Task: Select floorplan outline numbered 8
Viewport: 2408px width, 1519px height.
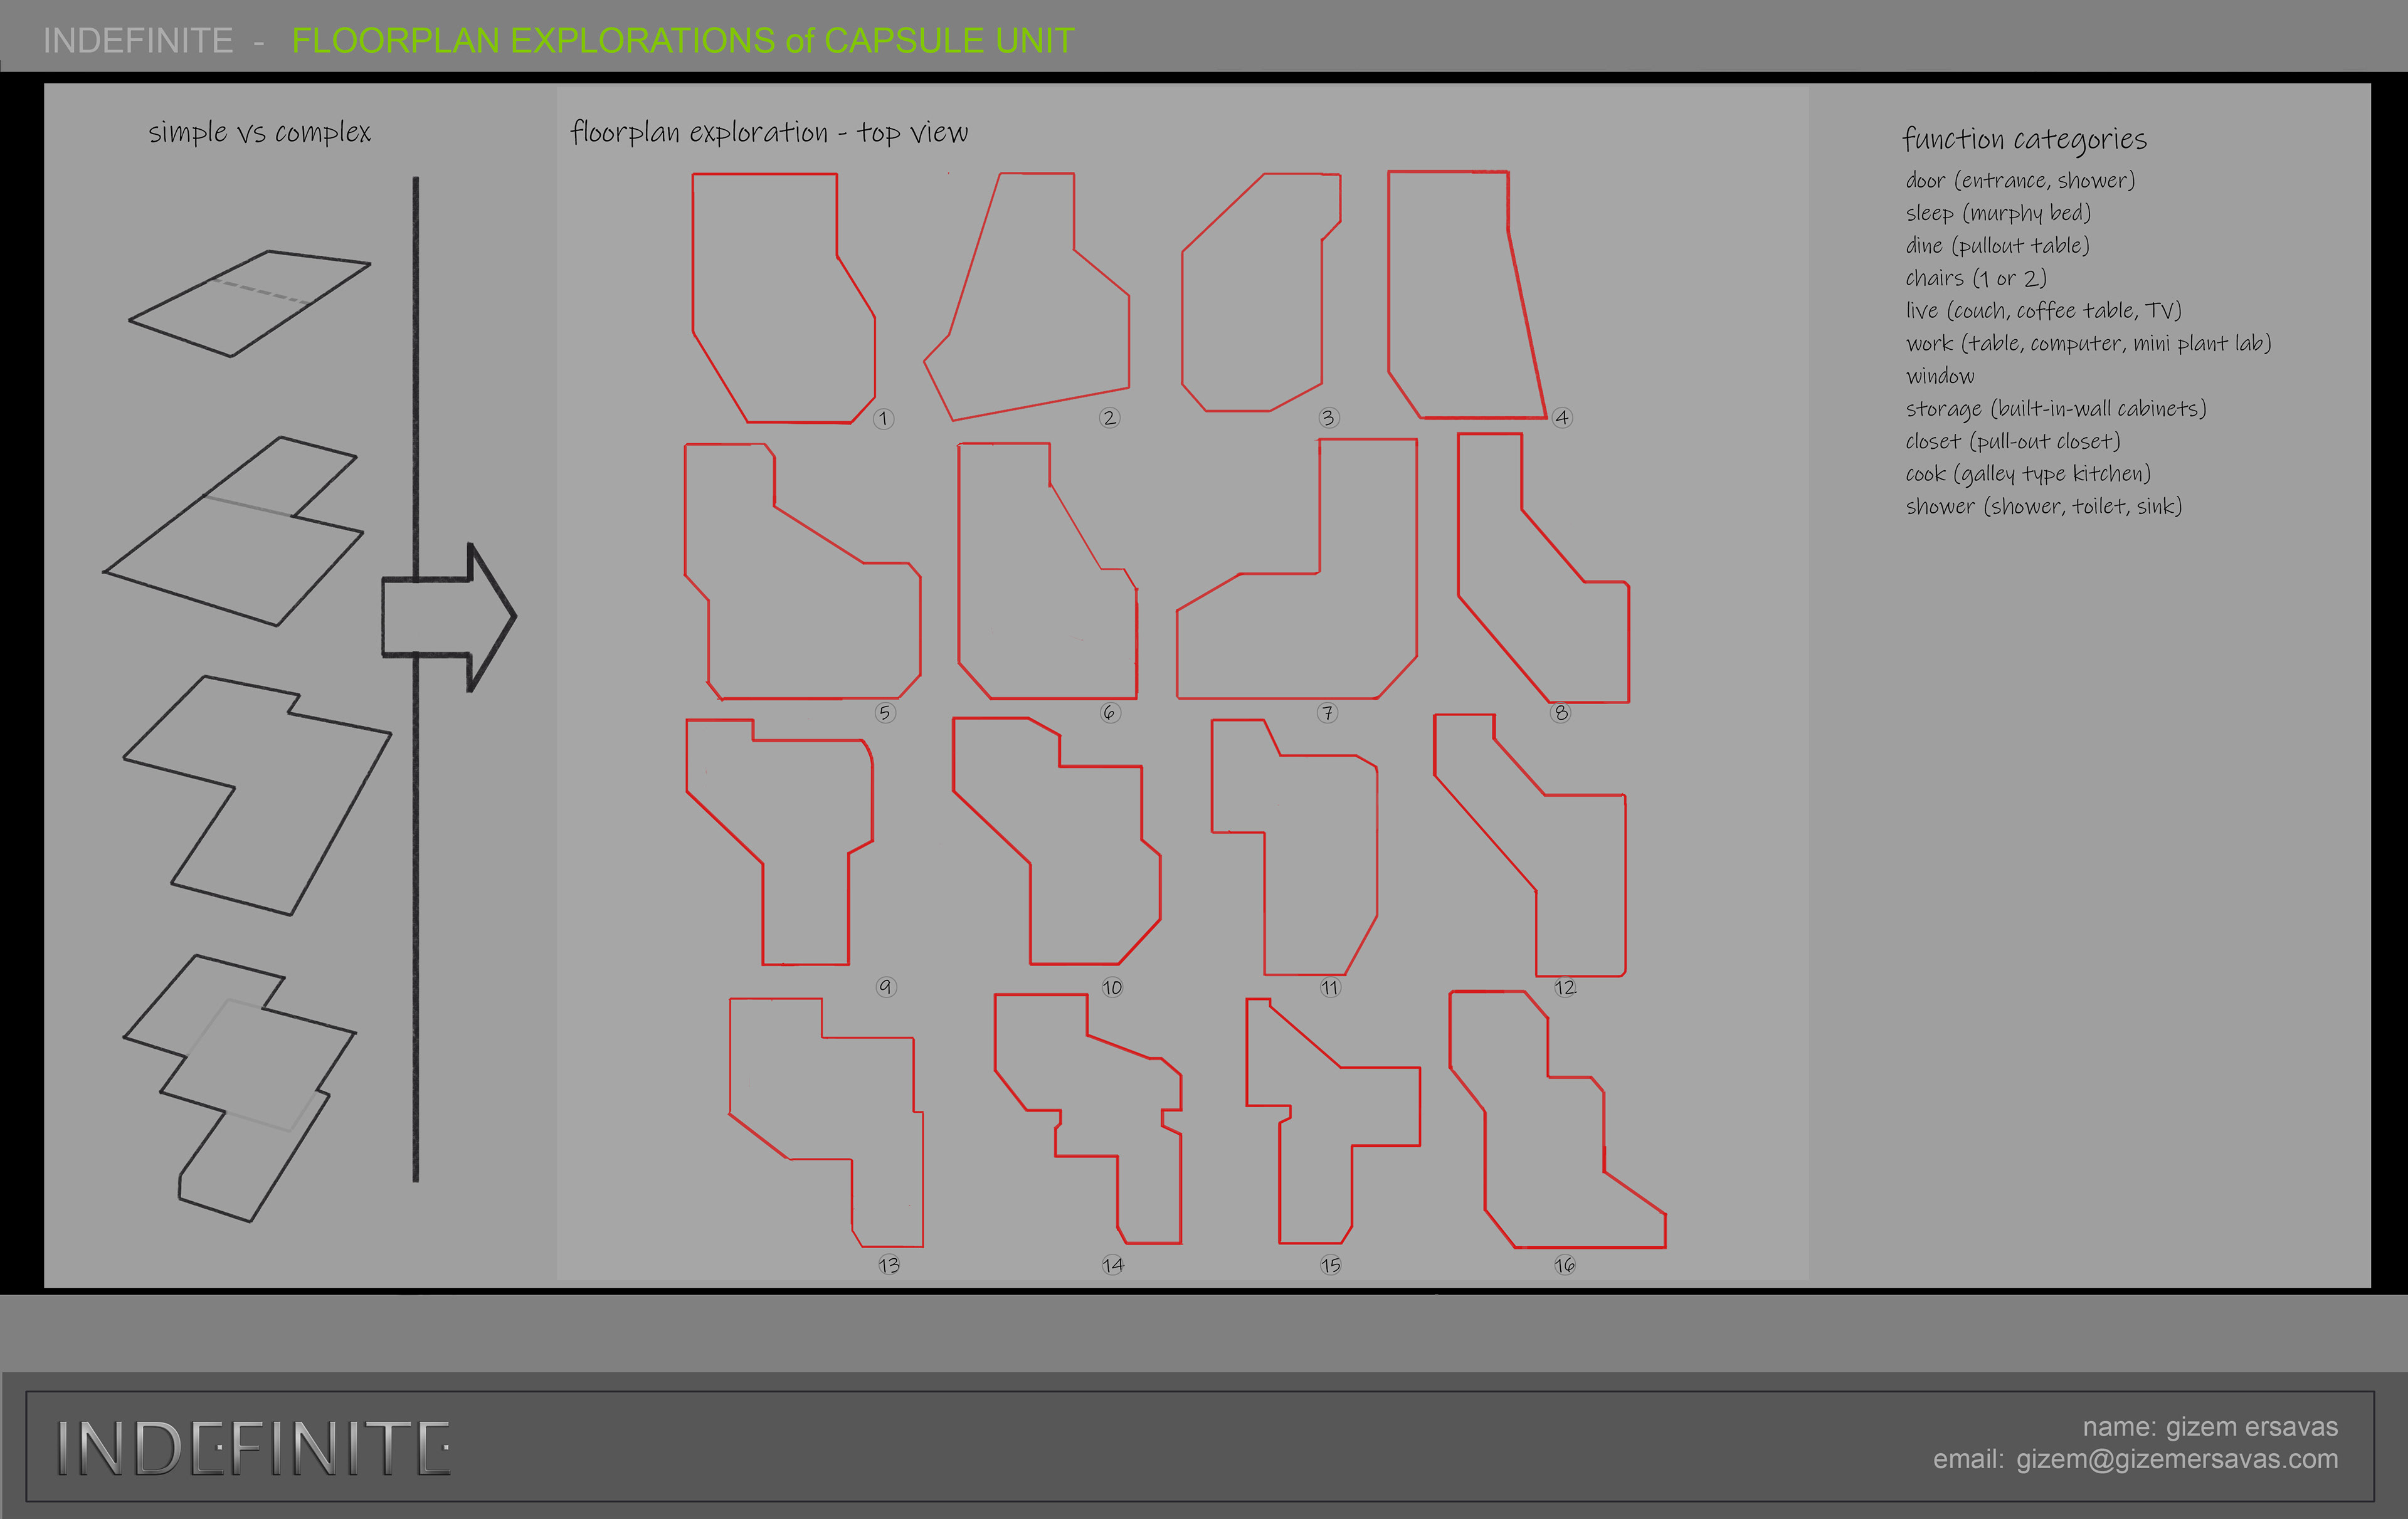Action: click(1543, 568)
